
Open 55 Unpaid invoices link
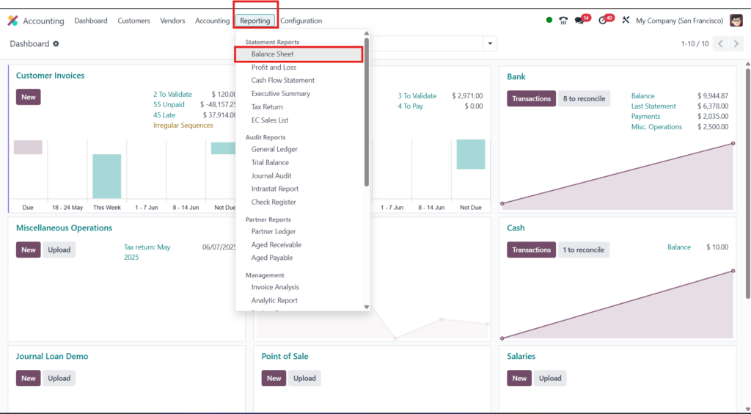coord(169,104)
